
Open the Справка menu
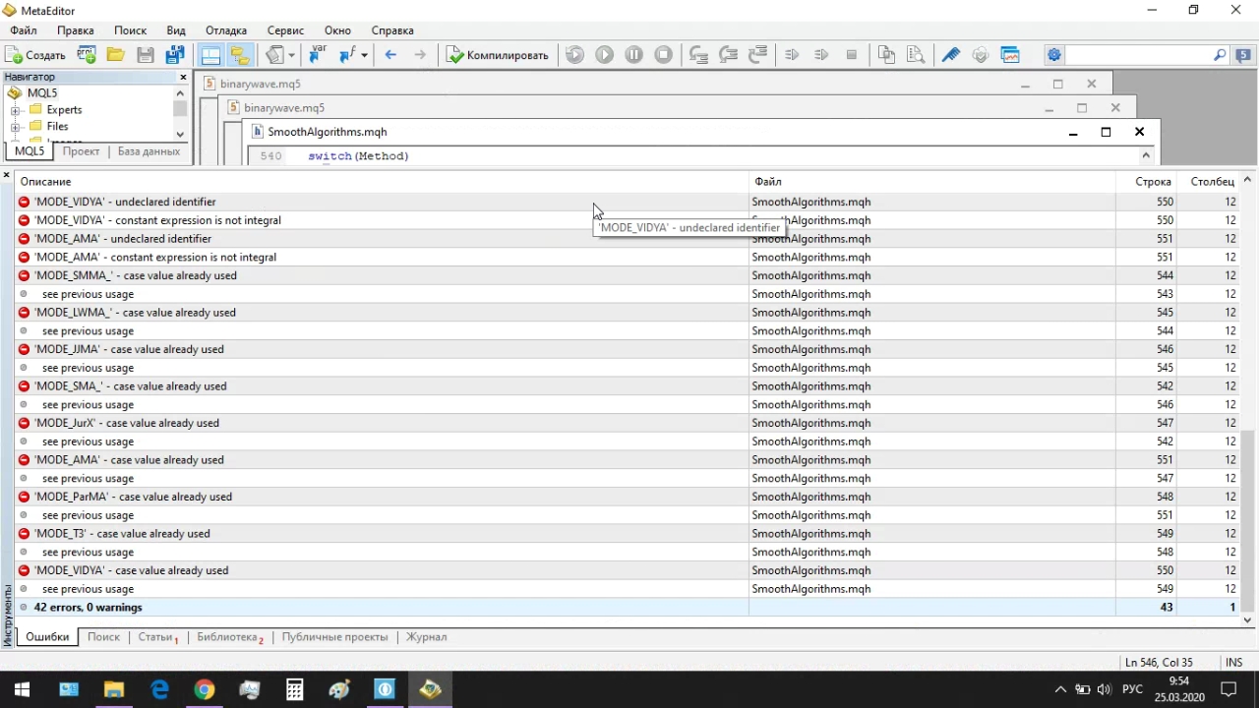392,30
